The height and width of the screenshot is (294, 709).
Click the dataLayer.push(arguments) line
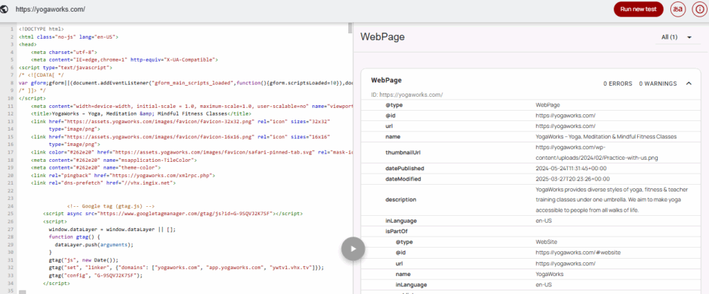(94, 244)
